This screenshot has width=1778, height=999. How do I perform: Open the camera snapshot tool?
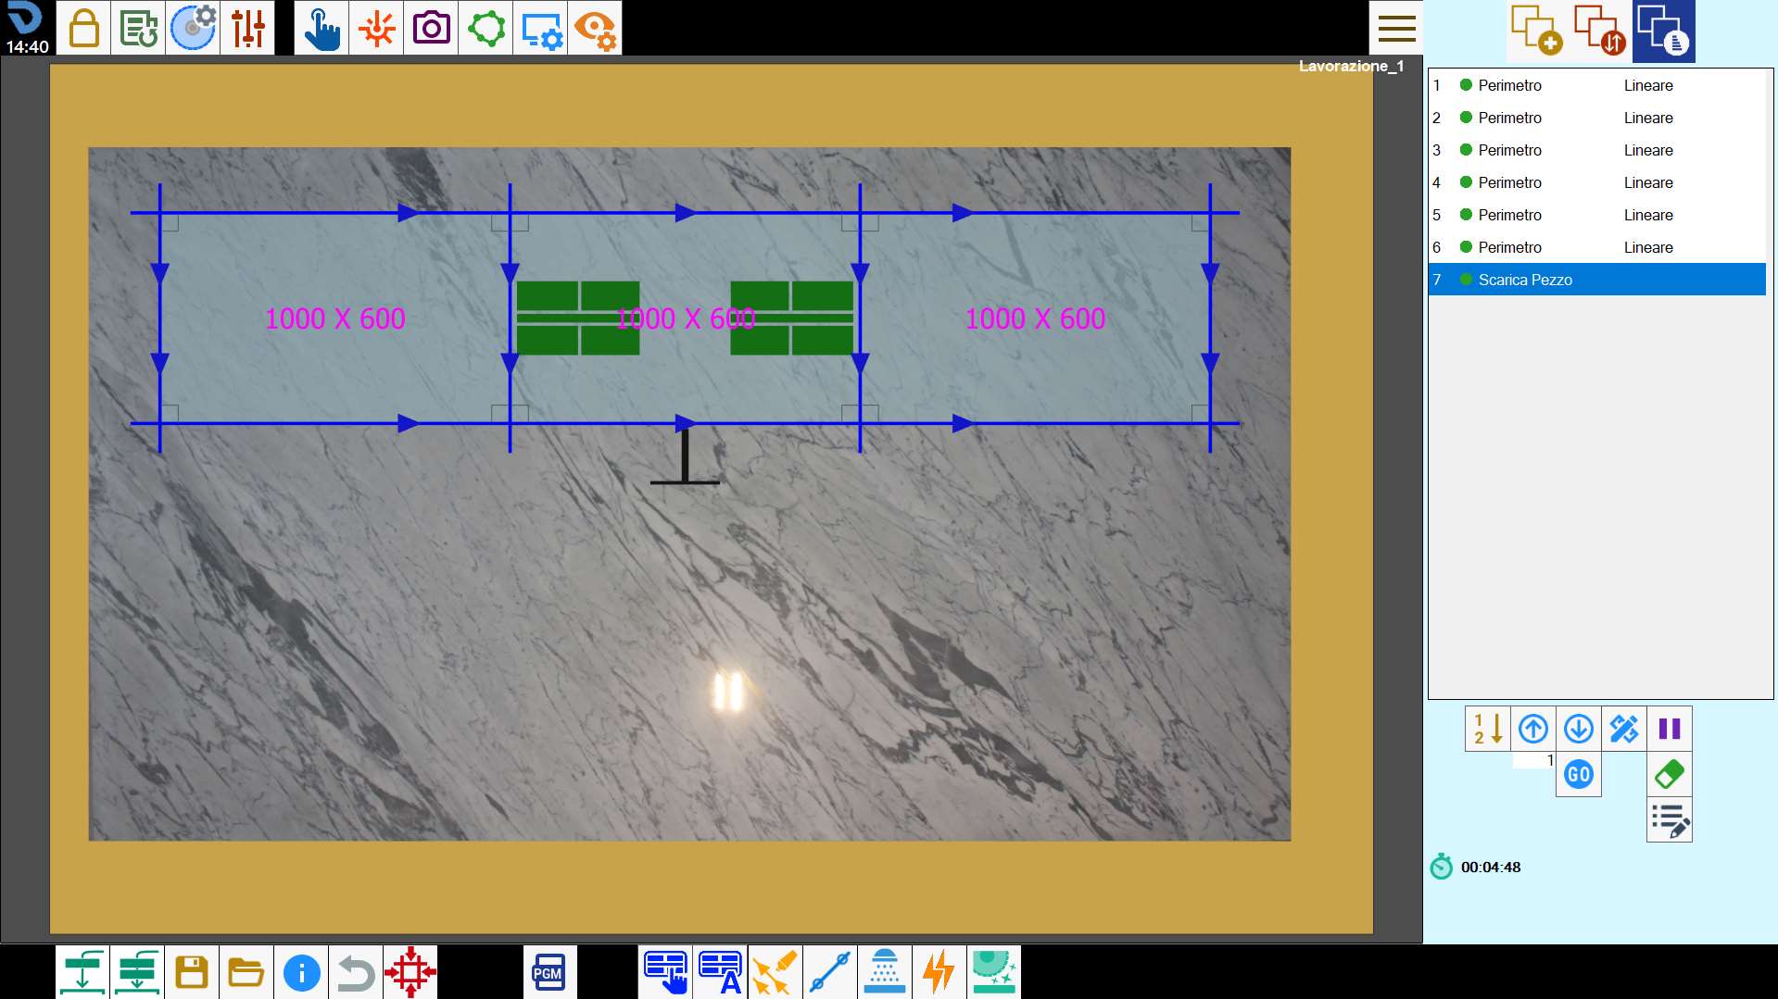[x=431, y=28]
